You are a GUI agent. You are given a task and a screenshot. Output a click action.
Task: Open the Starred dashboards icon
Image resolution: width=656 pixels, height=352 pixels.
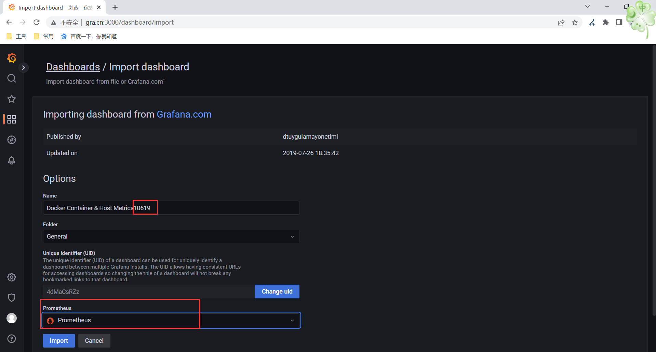pyautogui.click(x=12, y=99)
